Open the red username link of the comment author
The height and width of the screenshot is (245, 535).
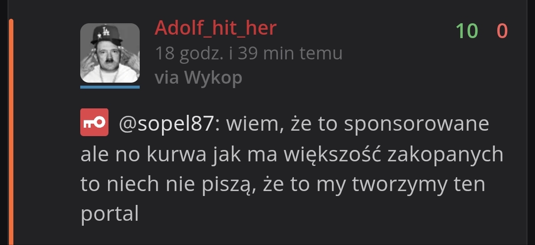[215, 28]
